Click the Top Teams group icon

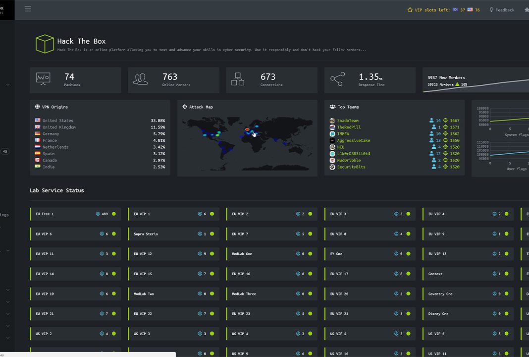332,107
